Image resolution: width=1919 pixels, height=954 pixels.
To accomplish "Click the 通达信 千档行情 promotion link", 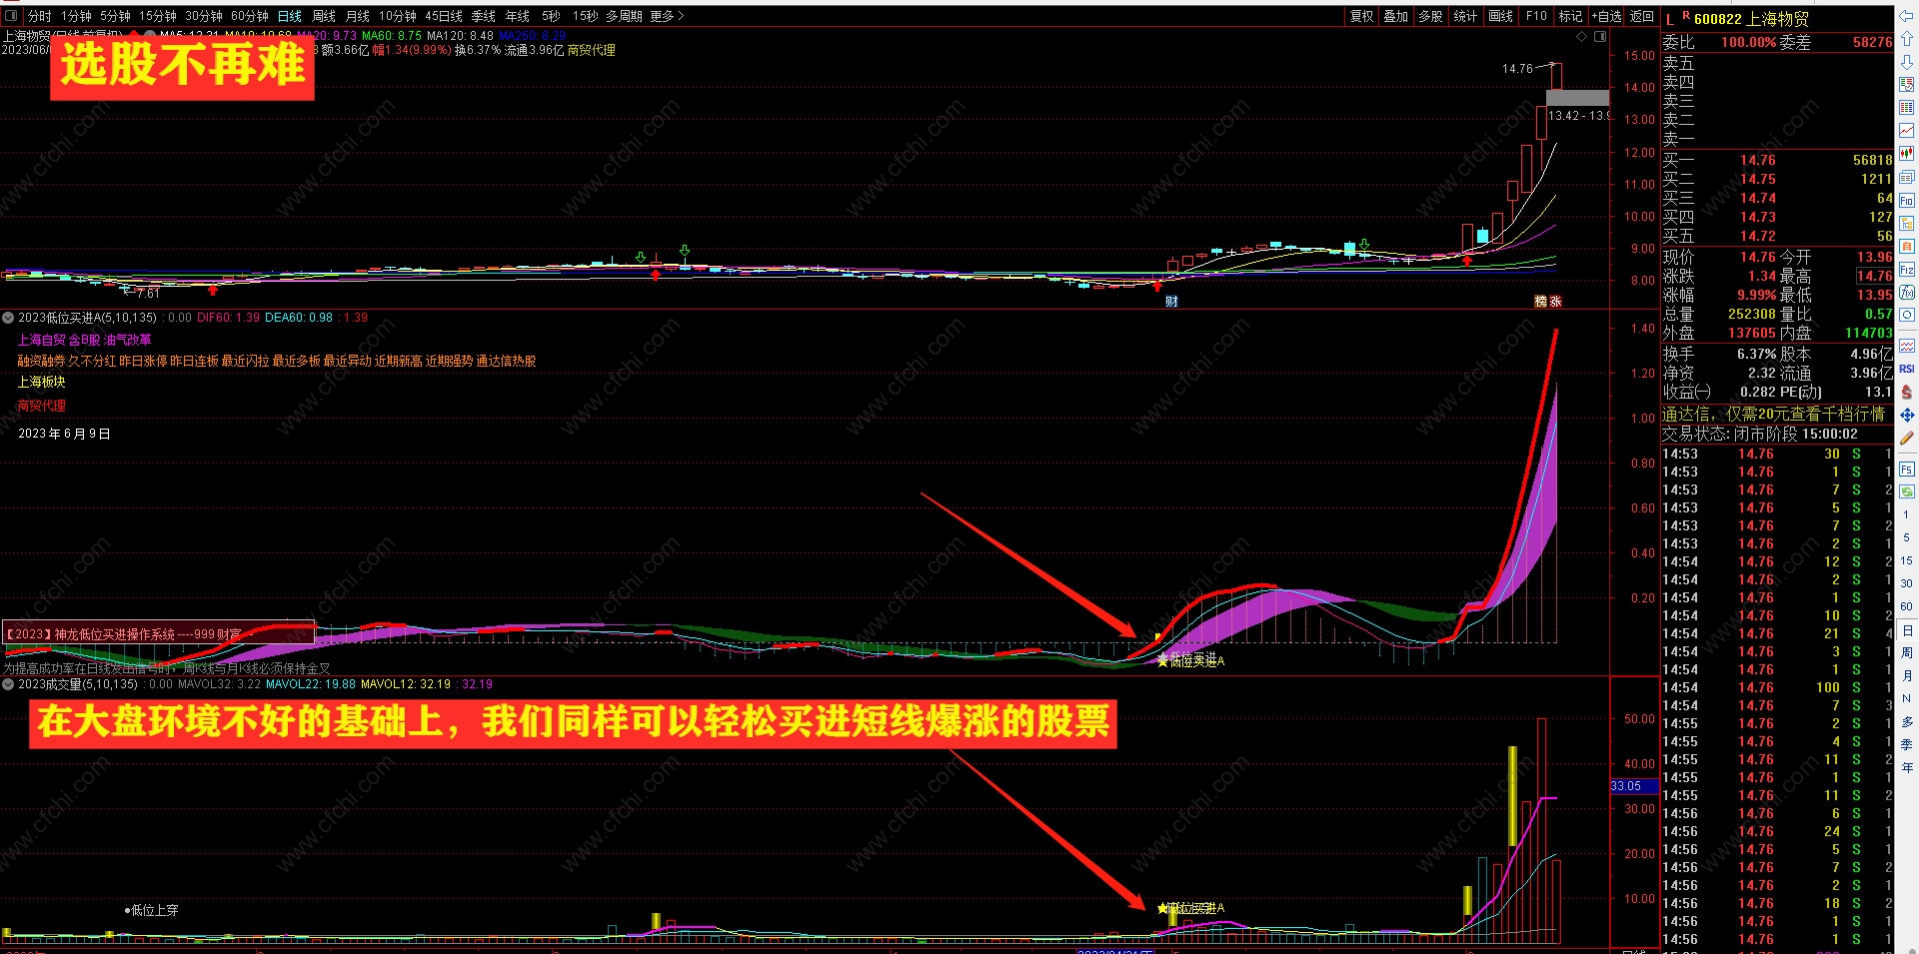I will tap(1775, 414).
